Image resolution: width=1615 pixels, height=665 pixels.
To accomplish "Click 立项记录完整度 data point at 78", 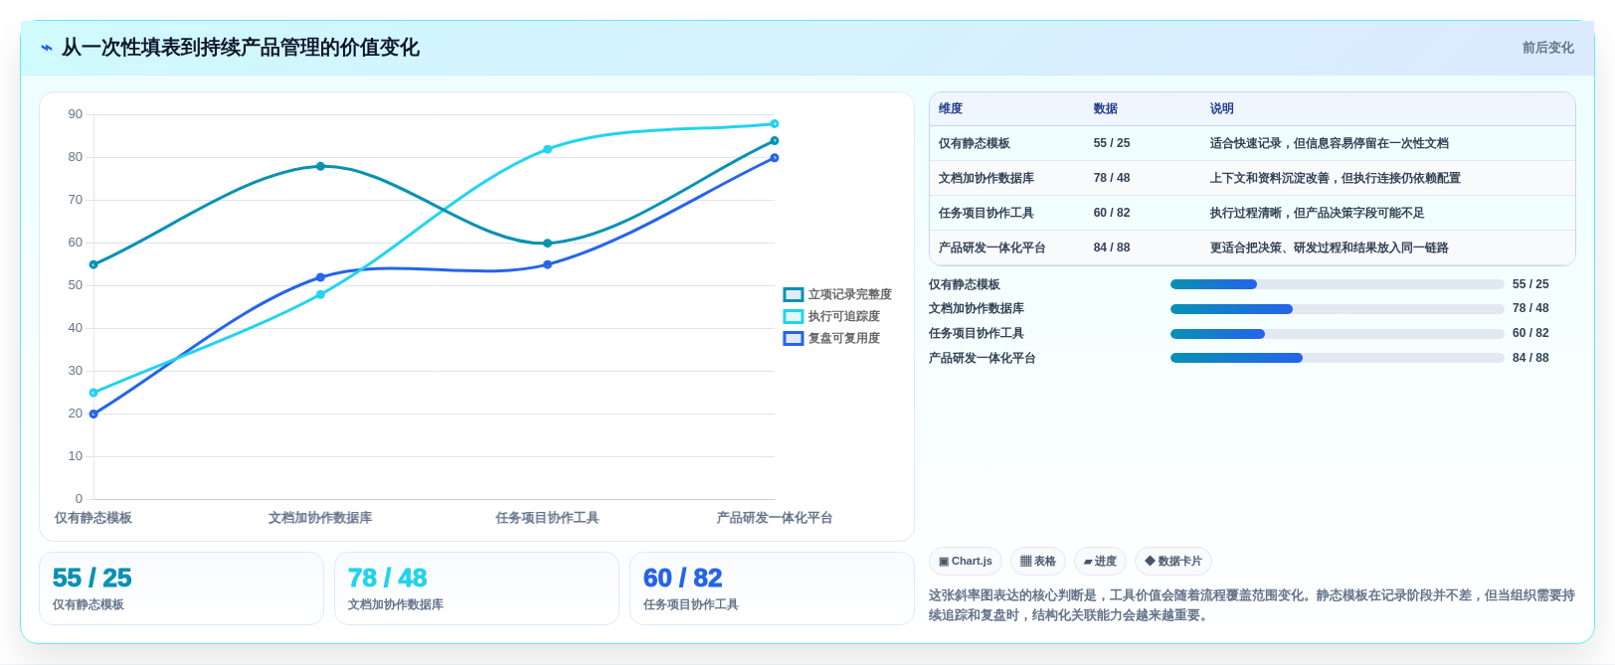I will [320, 166].
